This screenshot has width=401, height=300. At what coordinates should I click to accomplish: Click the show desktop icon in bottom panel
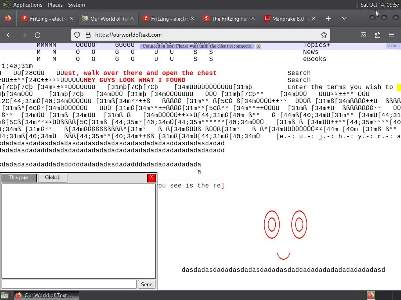pyautogui.click(x=5, y=295)
